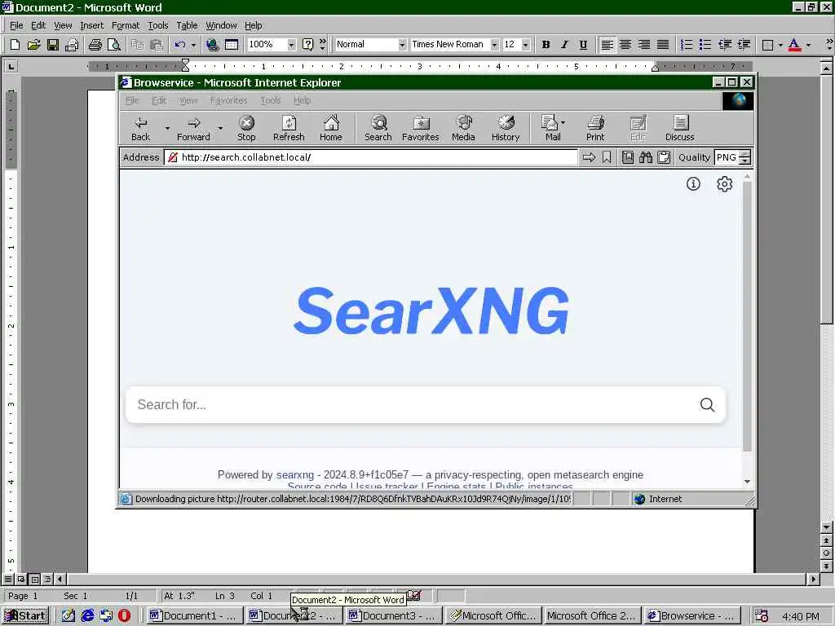
Task: Click the Print button in Internet Explorer
Action: pyautogui.click(x=595, y=129)
